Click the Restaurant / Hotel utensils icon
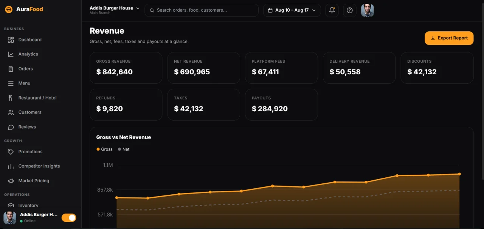Screen dimensions: 484x229 [x=11, y=98]
